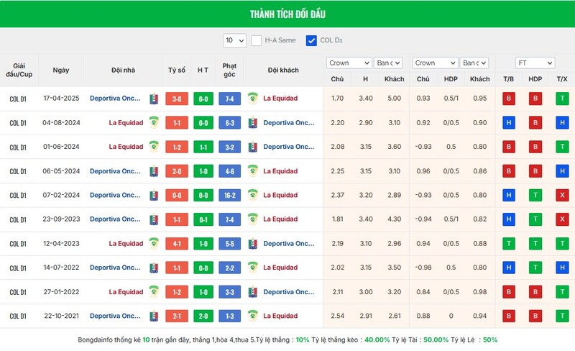Viewport: 575px width, 351px height.
Task: Click the Tỷ số column header
Action: point(177,70)
